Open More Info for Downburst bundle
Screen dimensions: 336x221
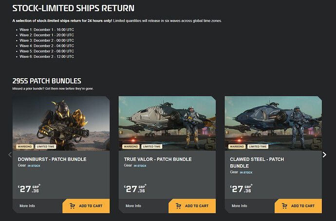pos(27,206)
